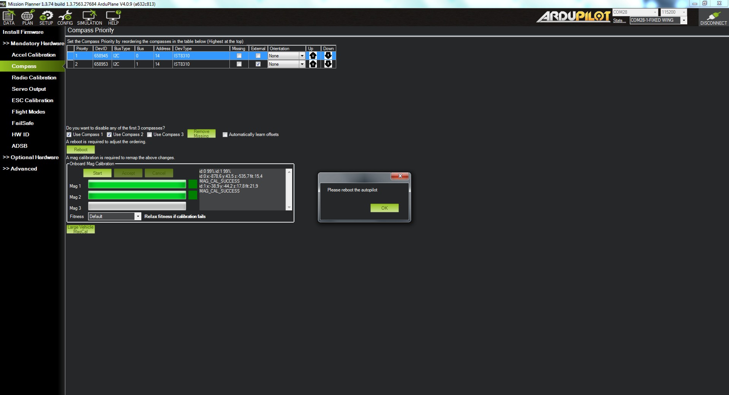The image size is (729, 395).
Task: Enable Automatically learn offsets
Action: click(x=225, y=135)
